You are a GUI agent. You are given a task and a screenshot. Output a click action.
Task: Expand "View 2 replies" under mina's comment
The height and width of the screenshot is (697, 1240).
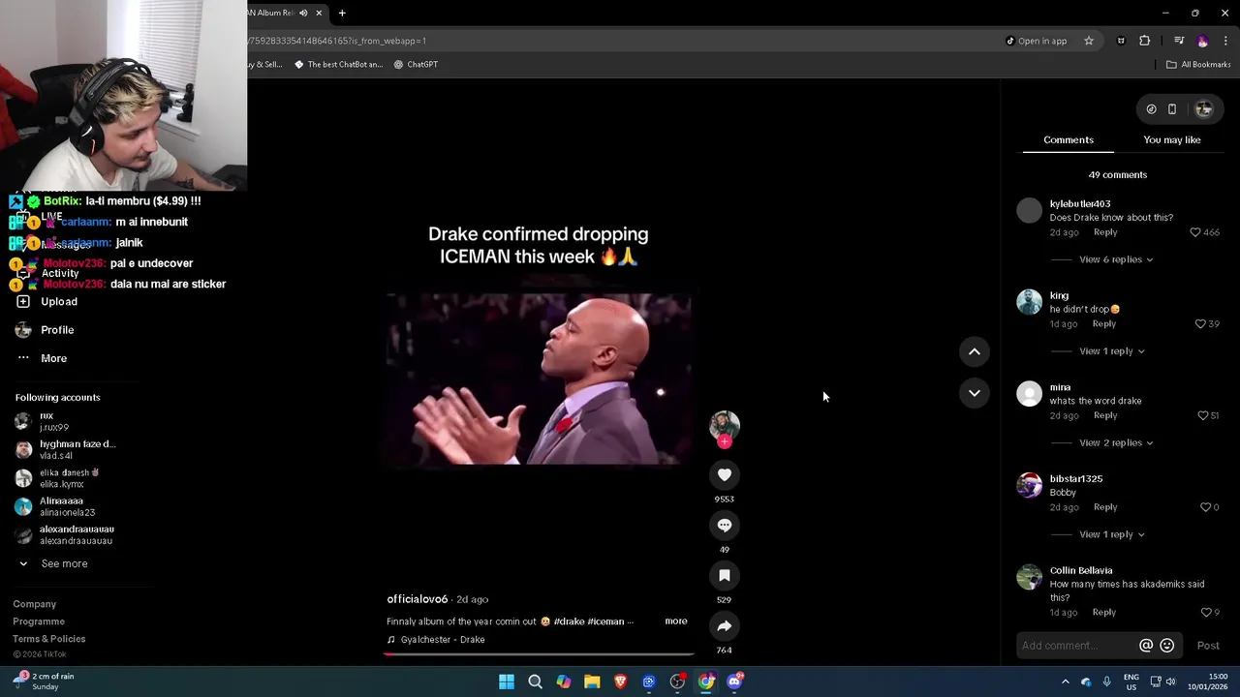(1116, 442)
